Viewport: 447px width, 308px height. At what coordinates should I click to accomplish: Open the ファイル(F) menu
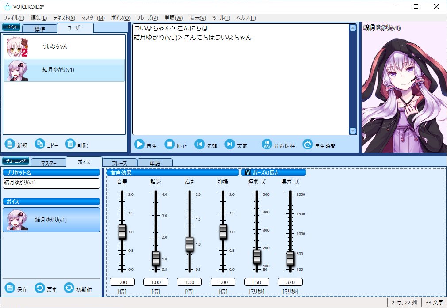click(x=14, y=18)
